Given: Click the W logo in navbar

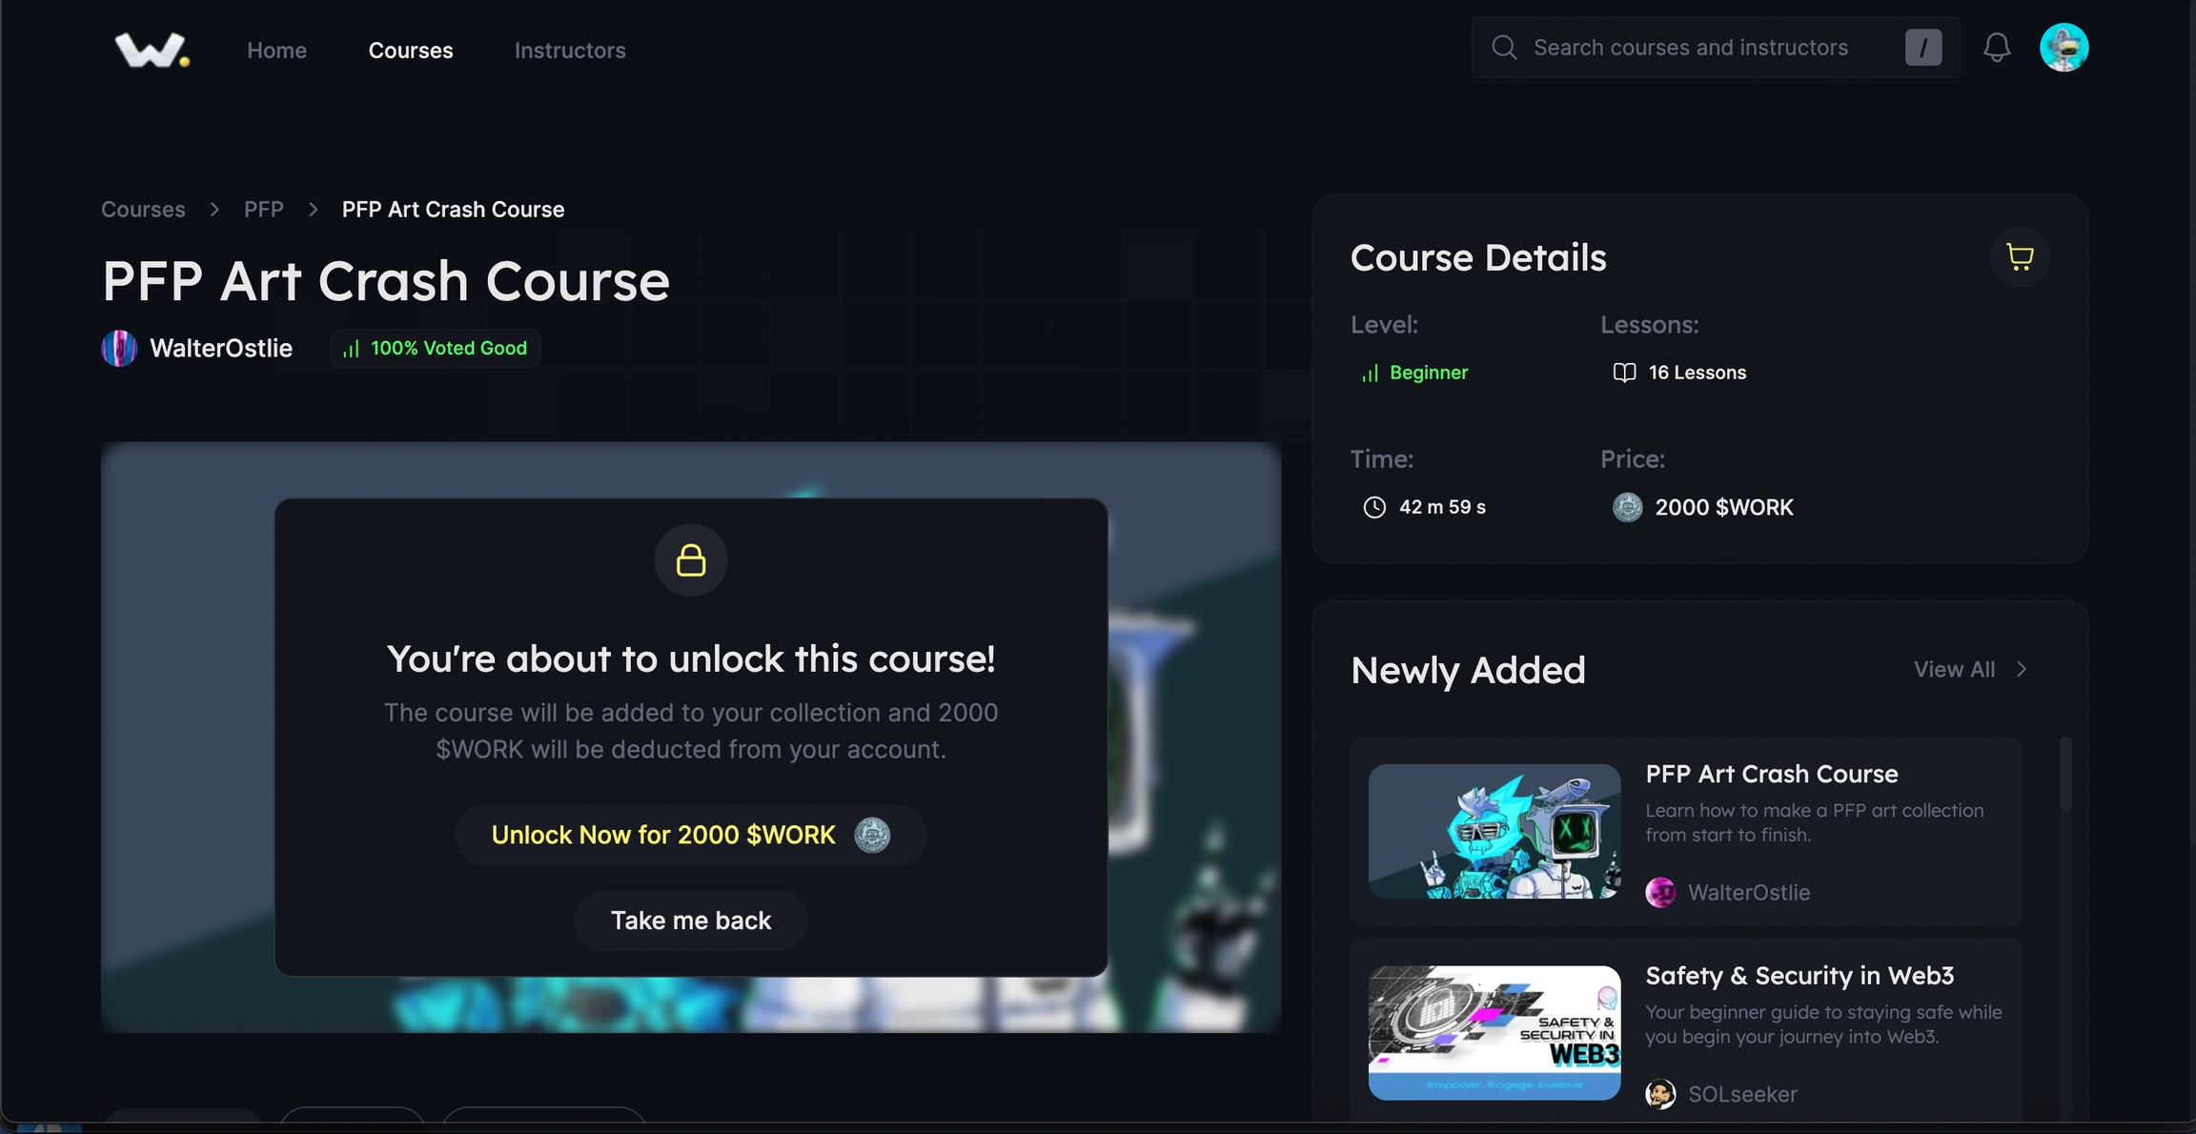Looking at the screenshot, I should coord(152,50).
